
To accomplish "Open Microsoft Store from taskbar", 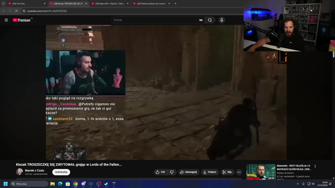I will click(68, 184).
